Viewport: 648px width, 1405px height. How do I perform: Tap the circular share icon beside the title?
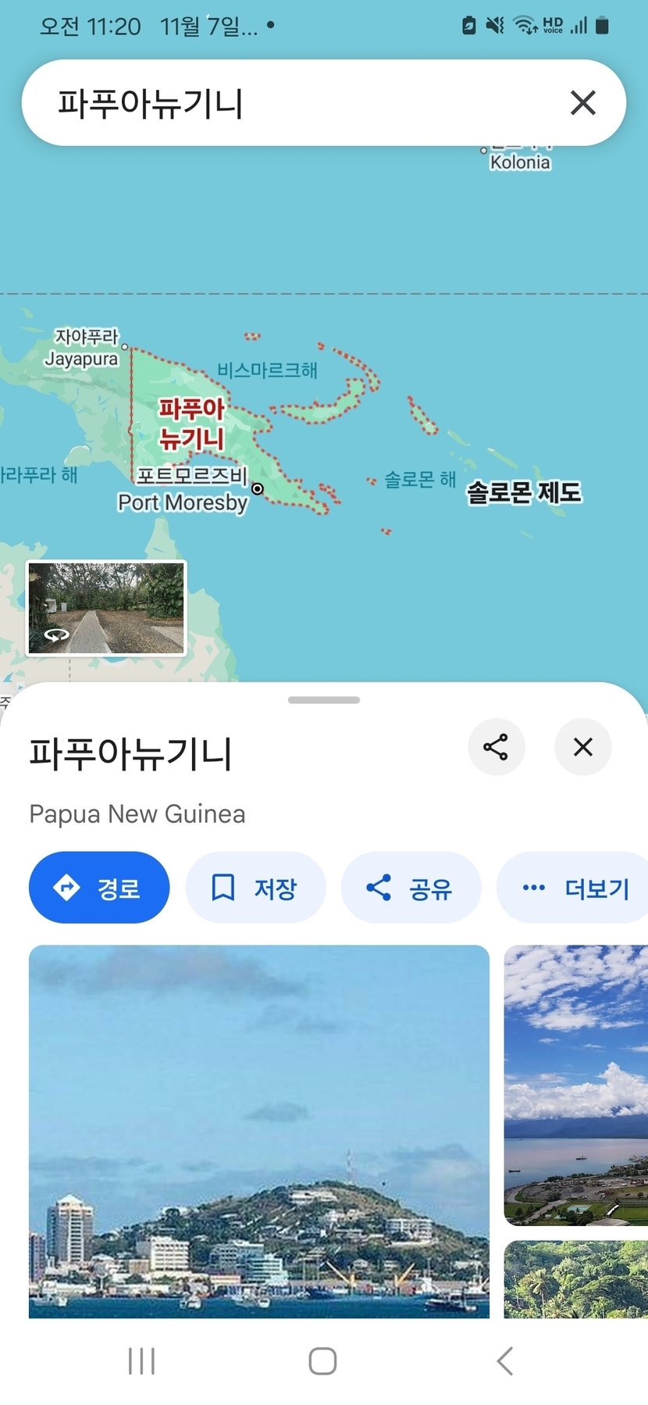click(x=496, y=747)
